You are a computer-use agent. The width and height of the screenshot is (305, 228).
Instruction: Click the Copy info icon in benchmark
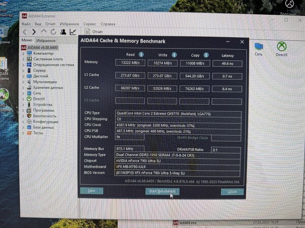tap(206, 55)
